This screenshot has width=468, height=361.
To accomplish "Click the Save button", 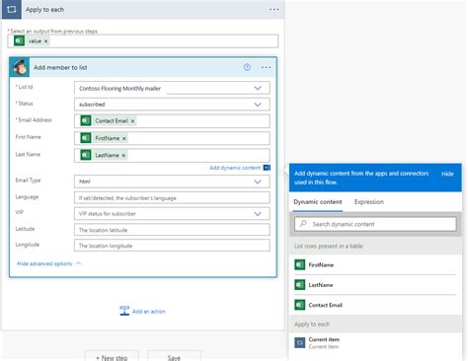I will click(x=174, y=356).
